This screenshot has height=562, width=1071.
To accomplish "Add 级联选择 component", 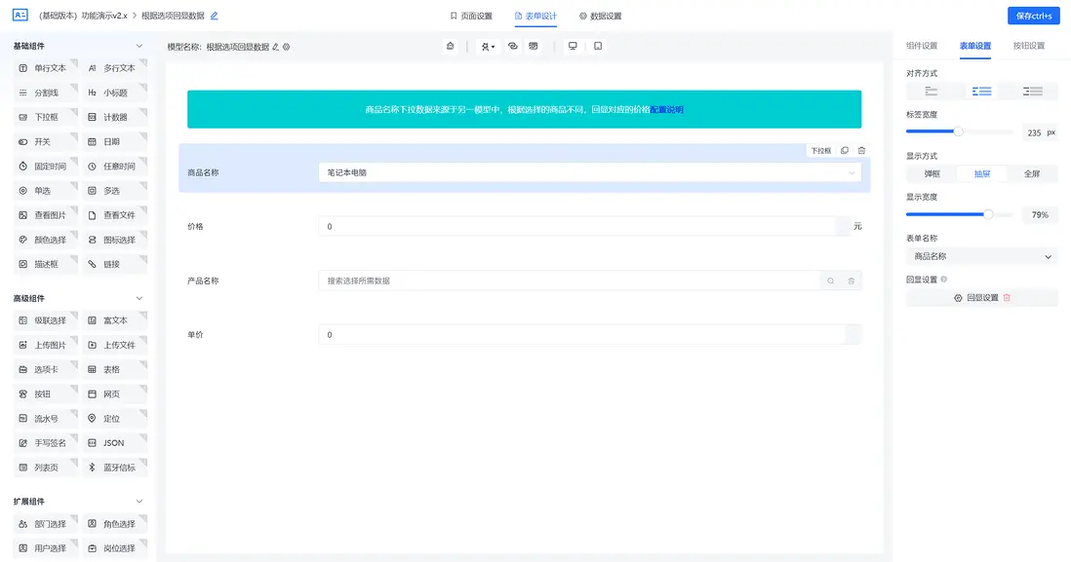I will (46, 320).
